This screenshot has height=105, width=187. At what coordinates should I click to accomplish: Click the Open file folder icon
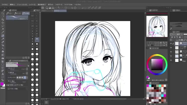(50, 8)
